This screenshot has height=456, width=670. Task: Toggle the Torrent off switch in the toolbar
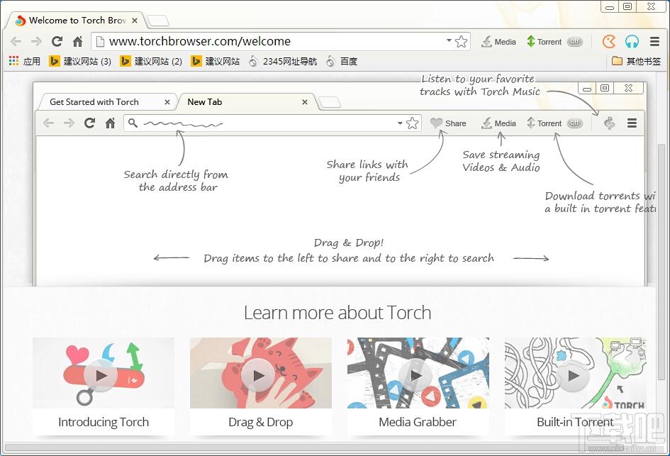[575, 41]
